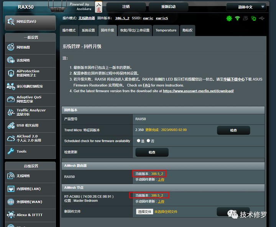Click RT-AC68U MAC address text
The height and width of the screenshot is (227, 276).
(x=97, y=196)
